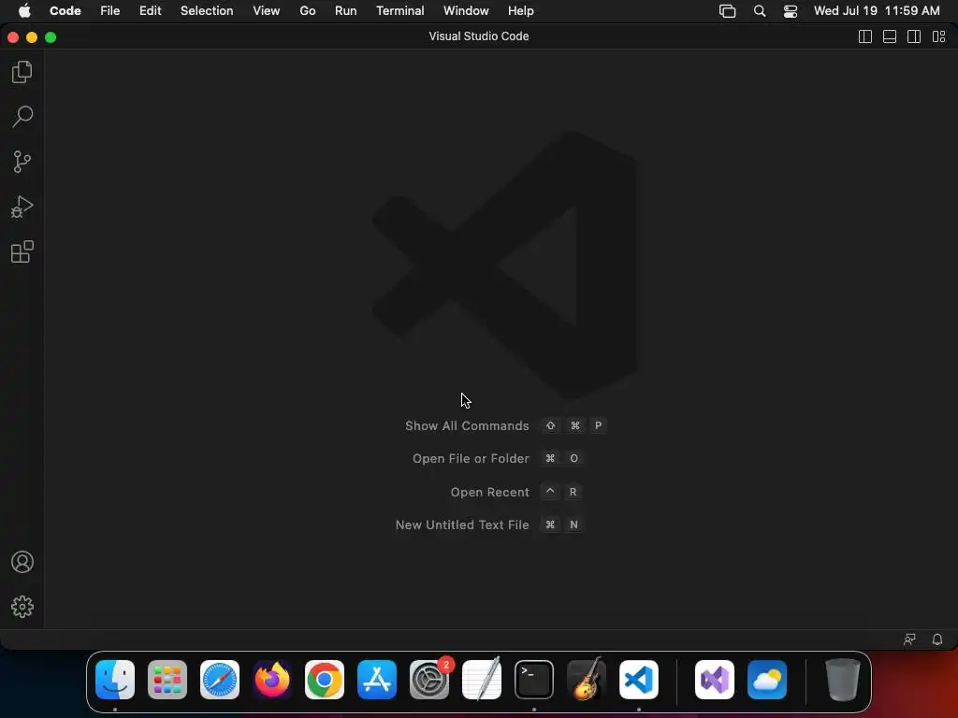Image resolution: width=958 pixels, height=718 pixels.
Task: Open the Run menu
Action: (x=346, y=10)
